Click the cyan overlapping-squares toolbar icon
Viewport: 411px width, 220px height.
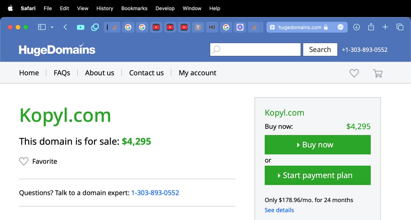(95, 27)
